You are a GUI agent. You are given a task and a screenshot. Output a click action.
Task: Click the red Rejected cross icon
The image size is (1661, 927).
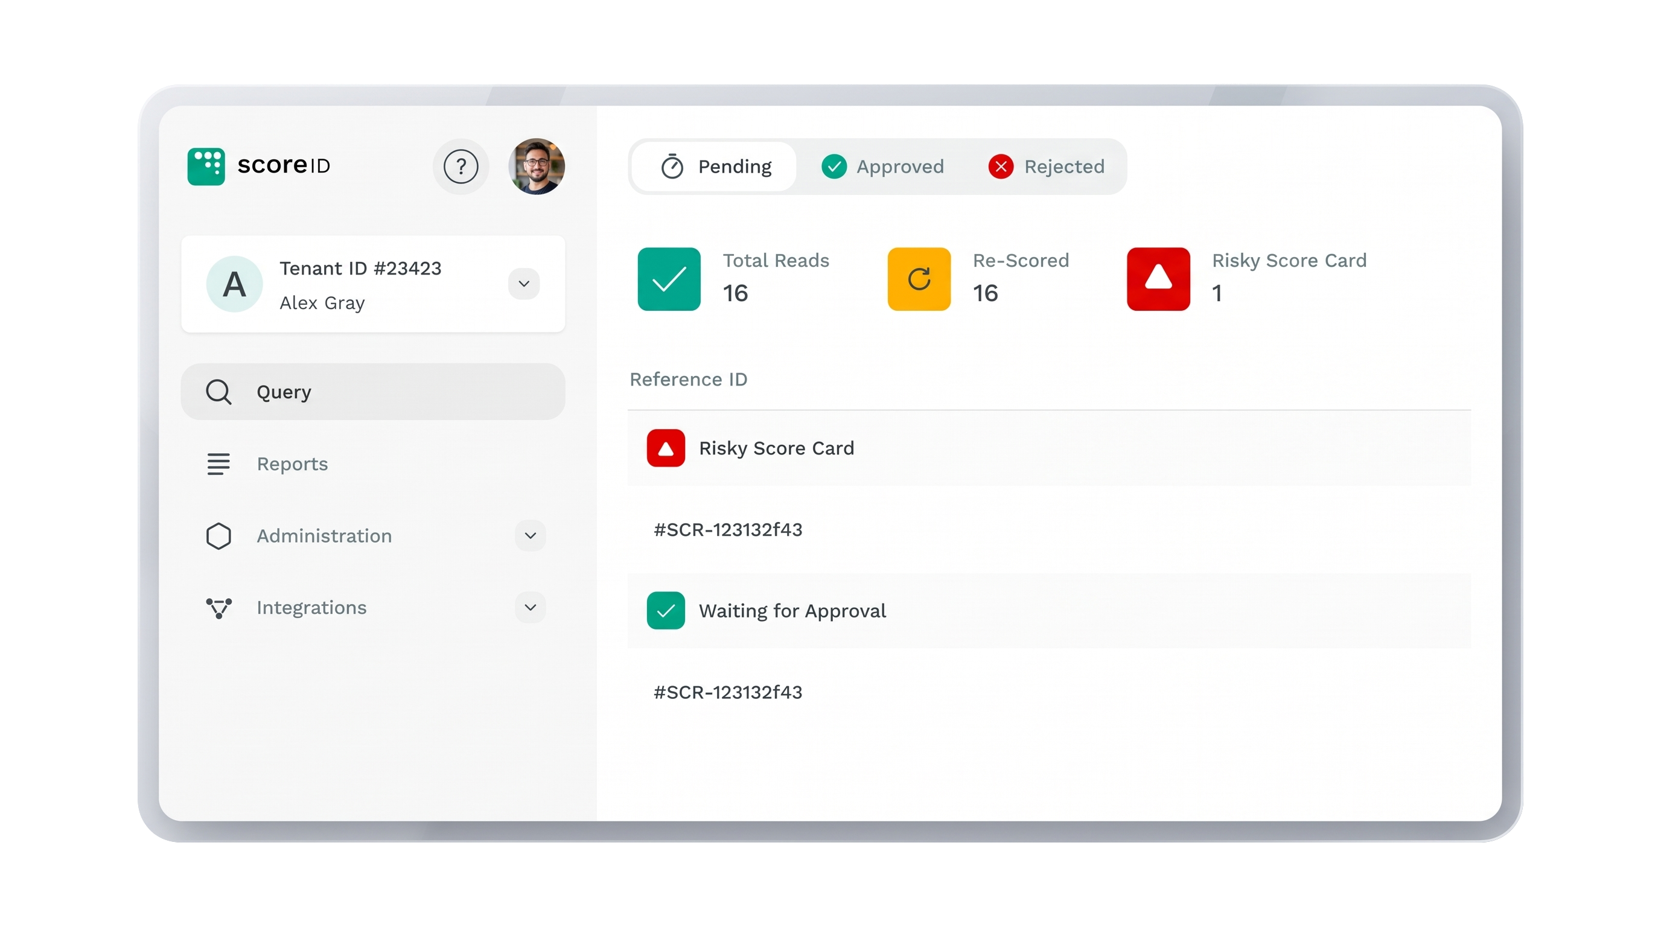pos(1001,167)
